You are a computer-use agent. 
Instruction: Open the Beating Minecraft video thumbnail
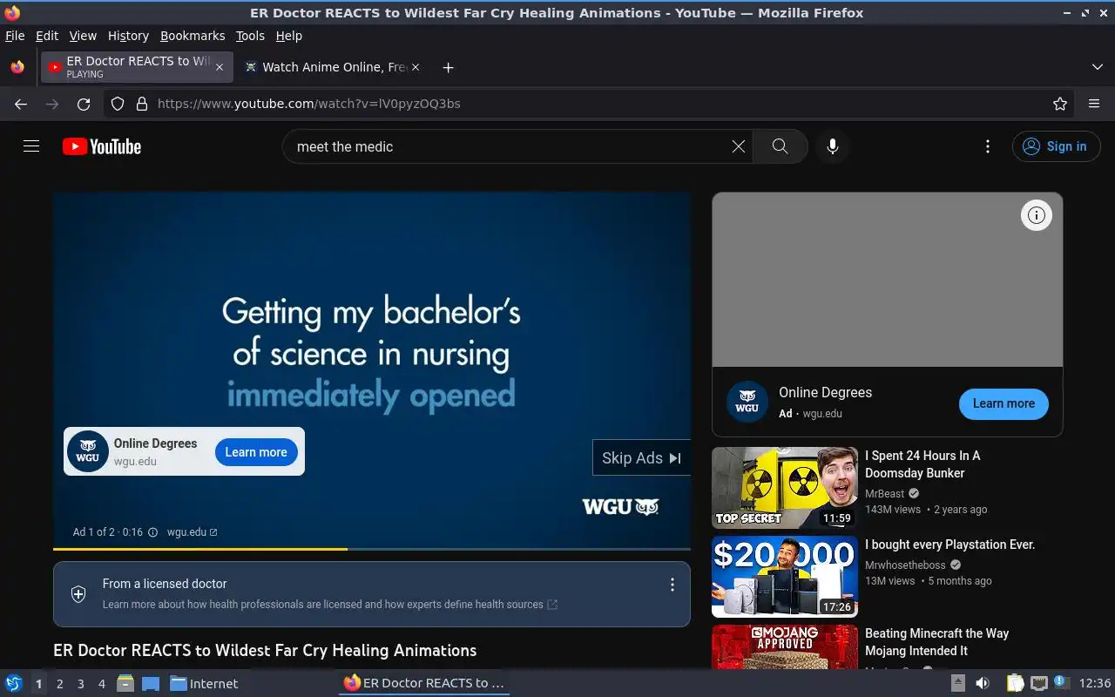[785, 646]
